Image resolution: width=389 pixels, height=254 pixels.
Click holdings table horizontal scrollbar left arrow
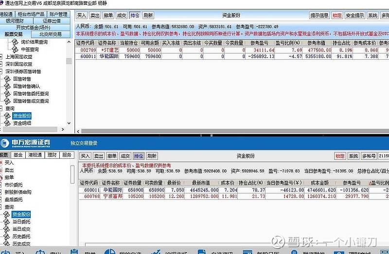click(78, 131)
